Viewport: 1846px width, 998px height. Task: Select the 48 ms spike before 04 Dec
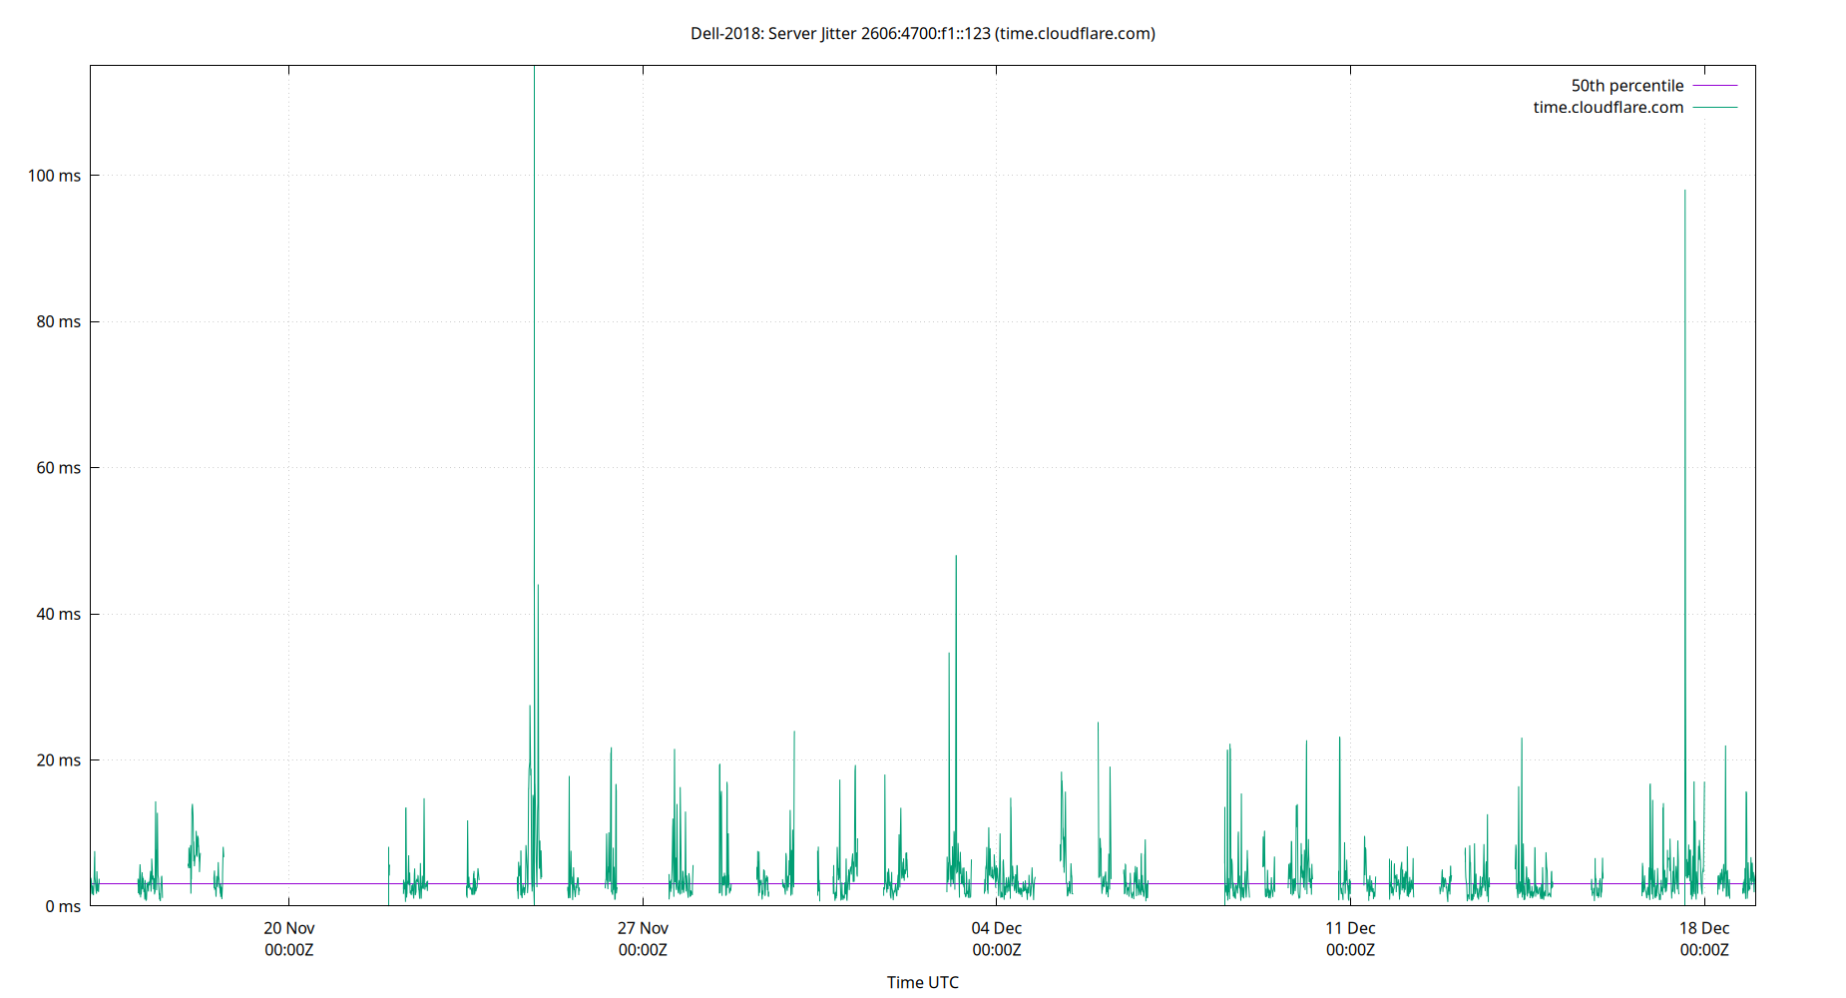coord(956,555)
